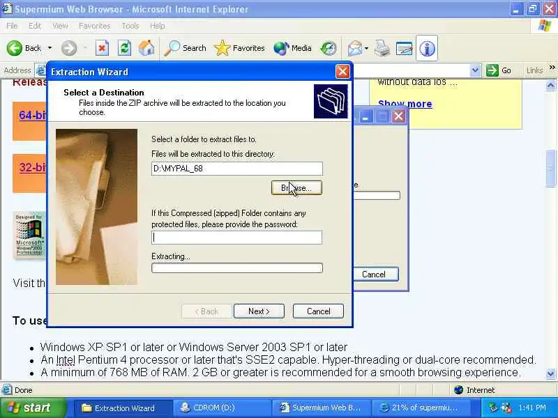Click the Designed for Windows 2000 badge
Screen dimensions: 558x418
(x=30, y=235)
